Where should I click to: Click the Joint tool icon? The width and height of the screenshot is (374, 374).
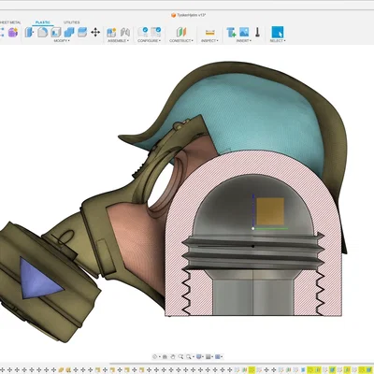click(x=125, y=32)
